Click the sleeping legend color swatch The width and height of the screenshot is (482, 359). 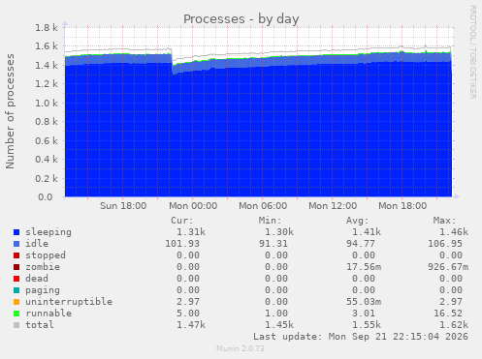[16, 232]
